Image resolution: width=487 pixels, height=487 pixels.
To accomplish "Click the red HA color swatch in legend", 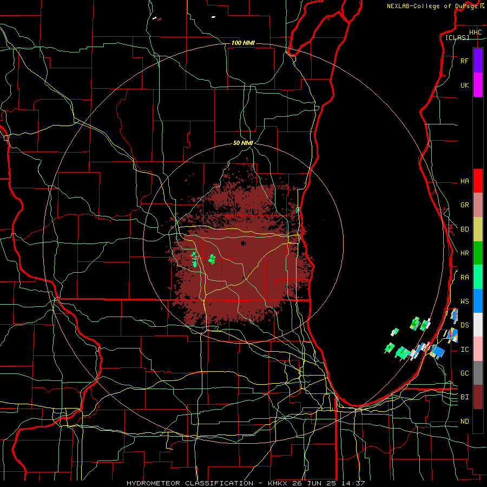I will [x=478, y=181].
